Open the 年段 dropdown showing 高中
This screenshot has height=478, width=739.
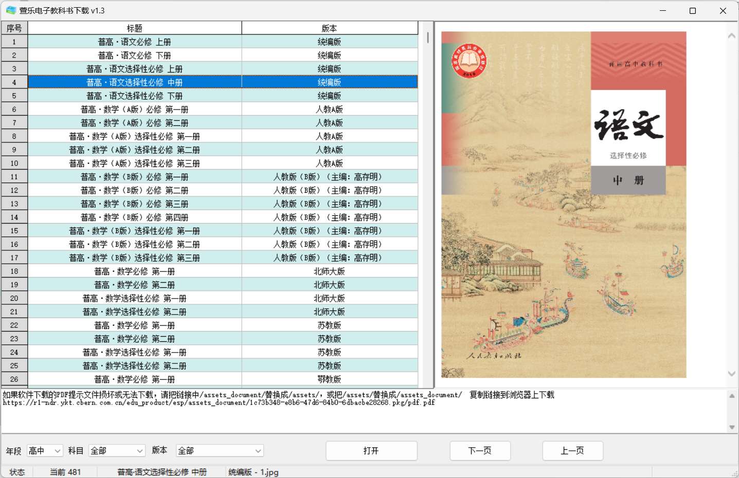coord(45,451)
